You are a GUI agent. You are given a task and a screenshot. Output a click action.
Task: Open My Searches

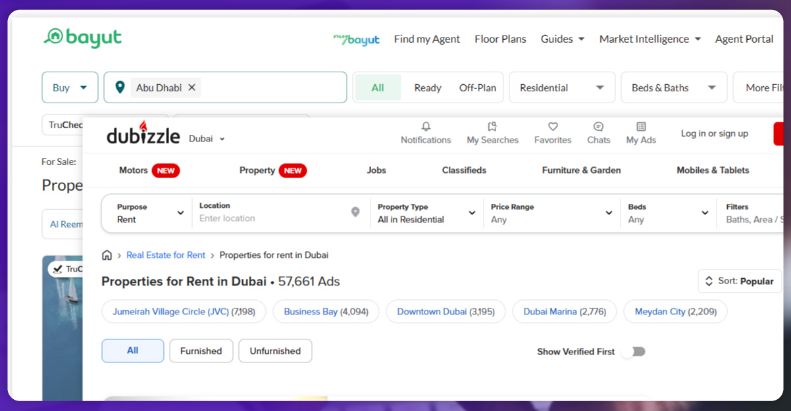click(x=492, y=133)
